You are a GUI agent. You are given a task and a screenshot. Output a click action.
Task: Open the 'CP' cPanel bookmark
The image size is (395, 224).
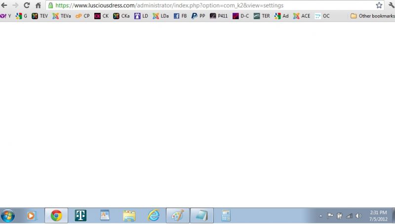point(82,16)
